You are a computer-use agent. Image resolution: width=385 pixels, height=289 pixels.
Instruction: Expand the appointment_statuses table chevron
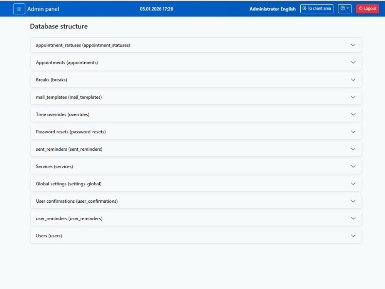(x=353, y=45)
